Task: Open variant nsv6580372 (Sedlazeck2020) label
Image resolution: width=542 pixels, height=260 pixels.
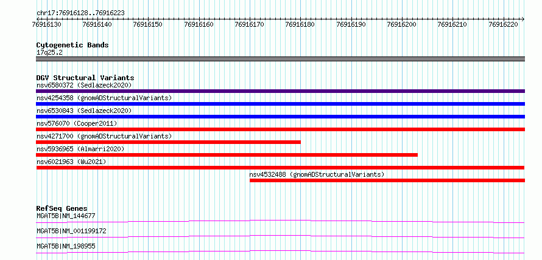Action: pyautogui.click(x=84, y=85)
